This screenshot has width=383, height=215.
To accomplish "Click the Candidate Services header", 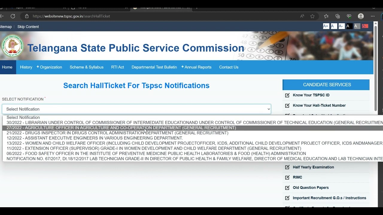I will pyautogui.click(x=326, y=85).
